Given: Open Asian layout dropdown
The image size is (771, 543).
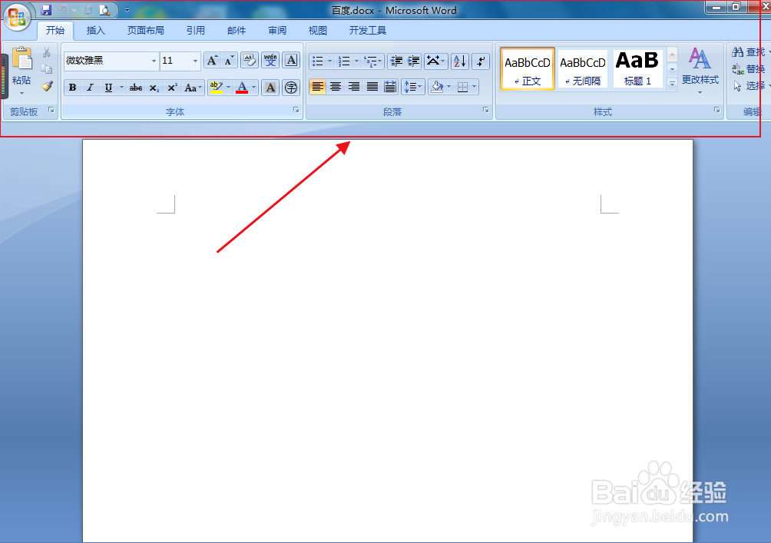Looking at the screenshot, I should (x=435, y=61).
